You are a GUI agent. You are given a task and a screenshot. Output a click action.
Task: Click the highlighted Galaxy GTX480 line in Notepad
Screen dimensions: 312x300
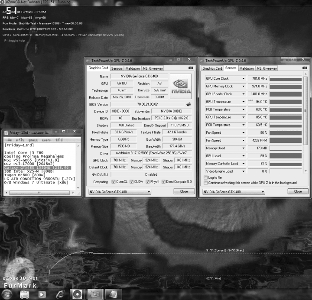pyautogui.click(x=38, y=168)
